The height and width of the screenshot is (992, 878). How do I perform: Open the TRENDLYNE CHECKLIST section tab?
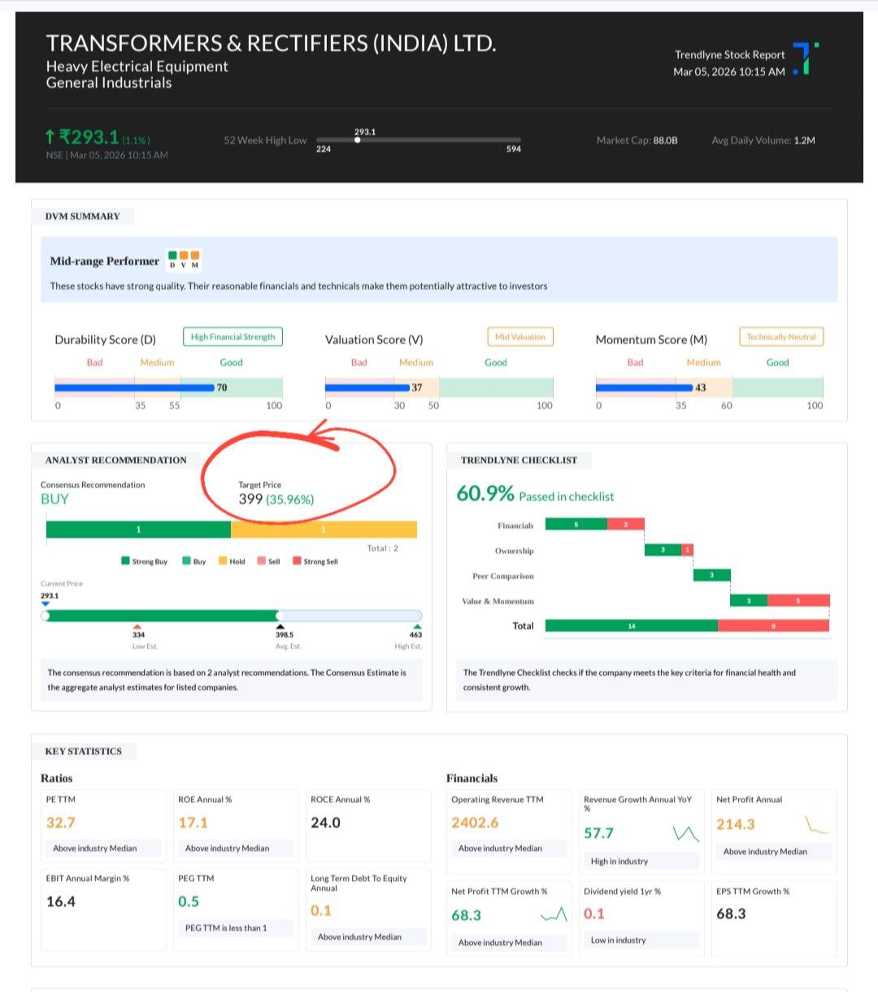point(519,460)
